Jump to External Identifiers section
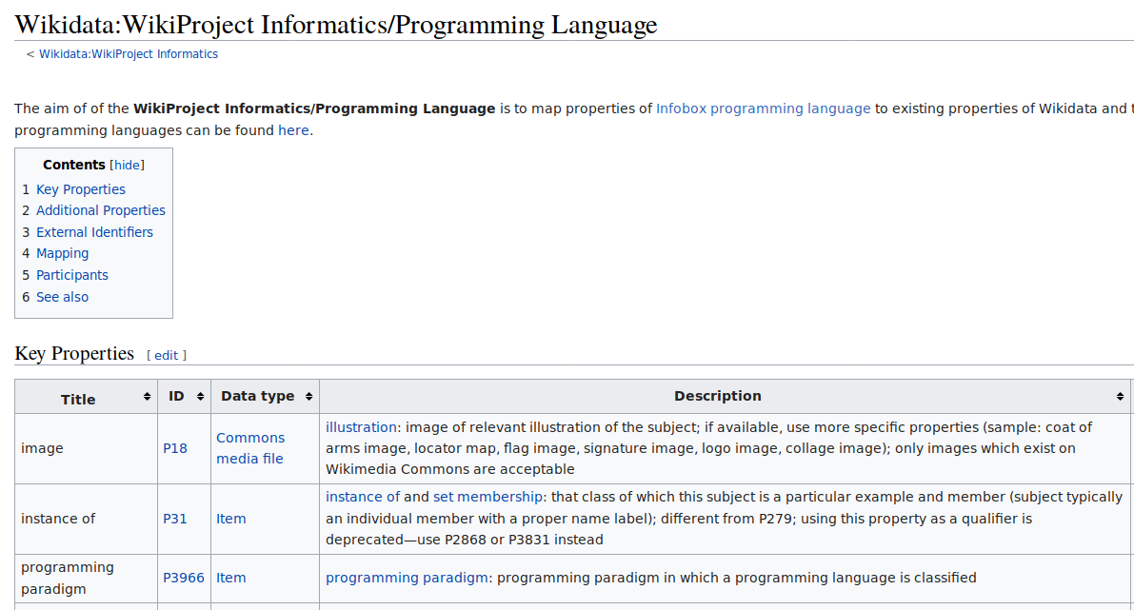Image resolution: width=1134 pixels, height=610 pixels. point(94,232)
